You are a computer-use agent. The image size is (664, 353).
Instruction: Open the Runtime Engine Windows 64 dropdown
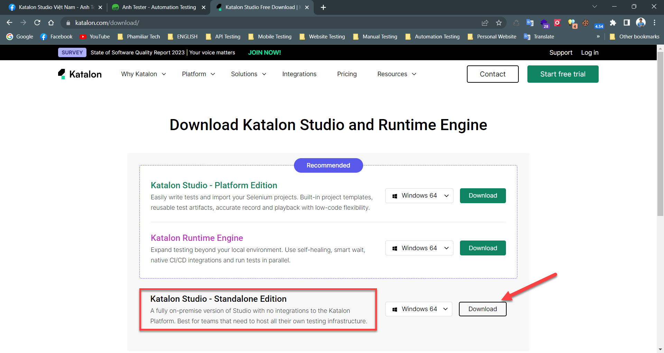(x=419, y=248)
